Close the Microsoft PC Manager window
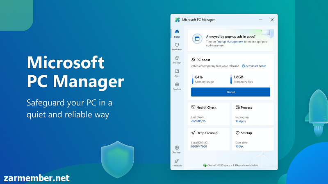The width and height of the screenshot is (328, 184). point(272,20)
